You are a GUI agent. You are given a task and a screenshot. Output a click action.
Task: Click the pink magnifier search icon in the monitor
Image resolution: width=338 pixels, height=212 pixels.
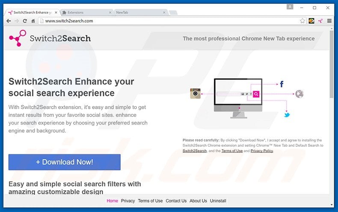pos(256,94)
